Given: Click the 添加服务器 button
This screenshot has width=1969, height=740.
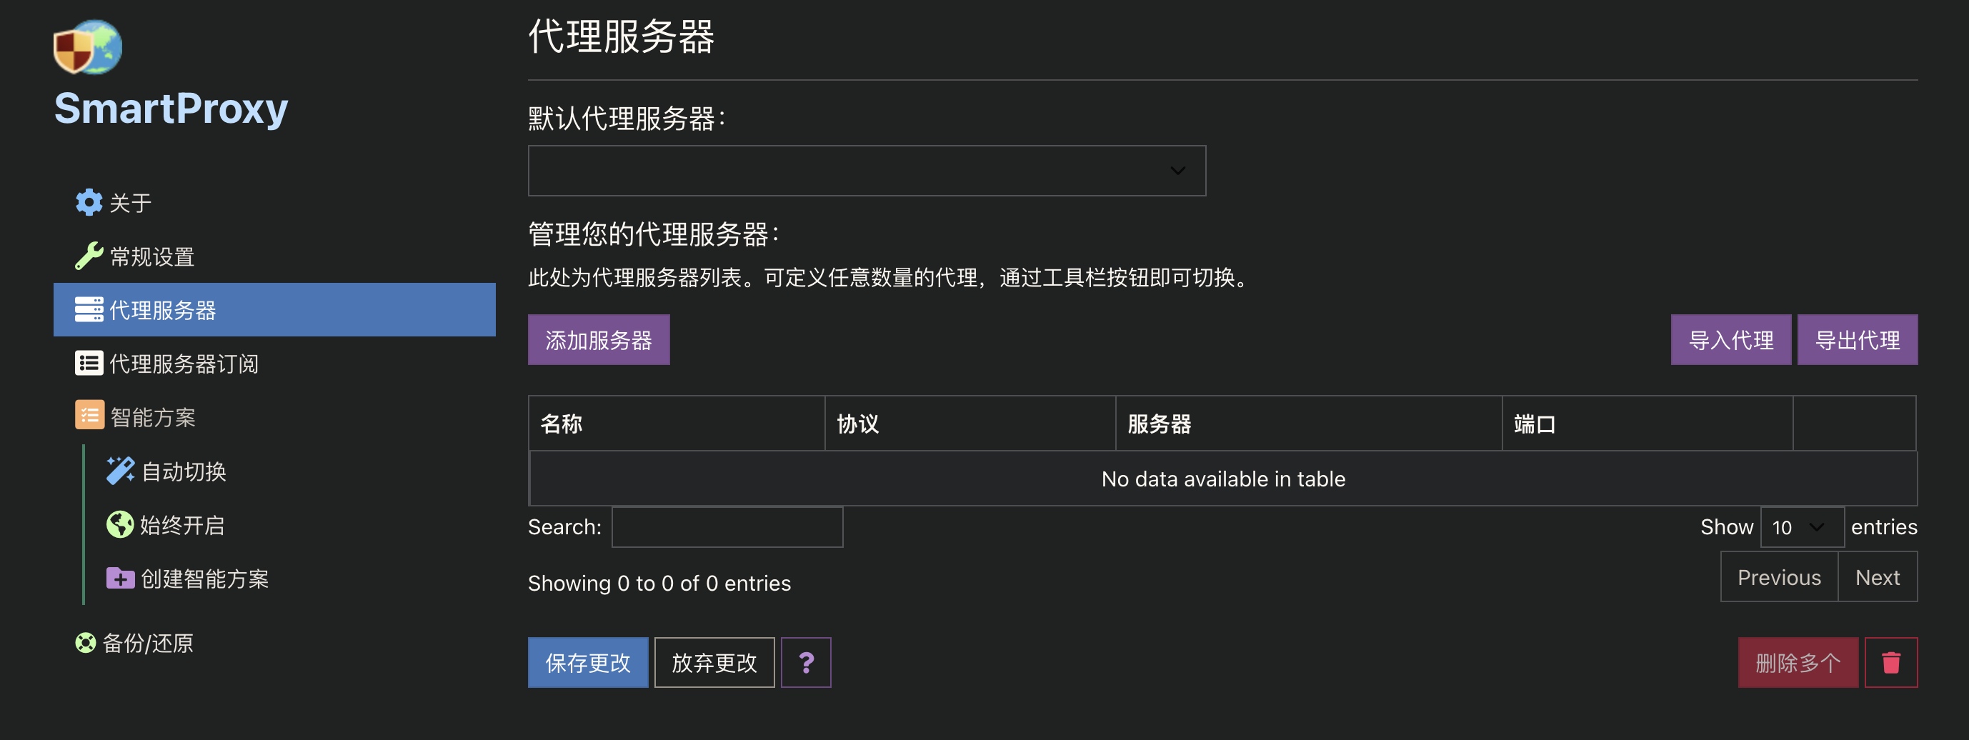Looking at the screenshot, I should (x=599, y=339).
